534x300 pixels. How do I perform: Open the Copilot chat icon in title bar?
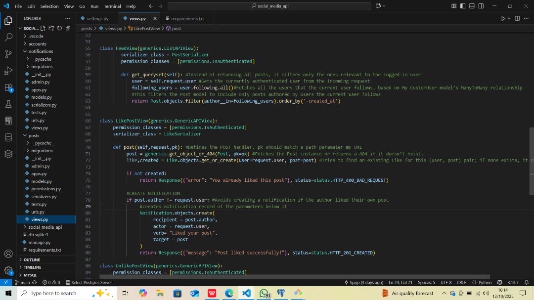pyautogui.click(x=378, y=6)
